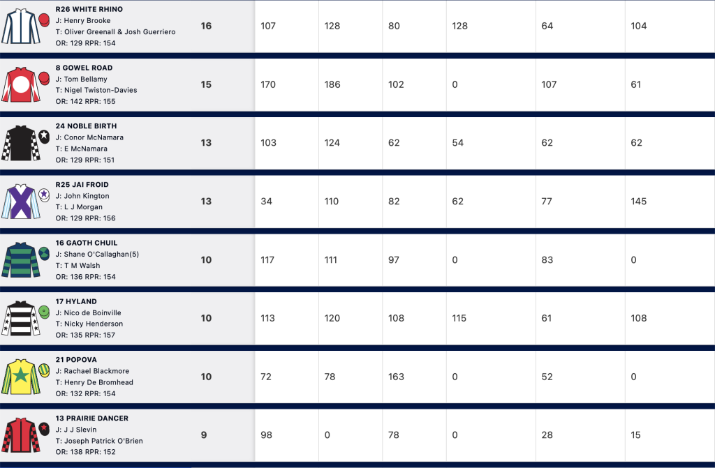Click Prairie Dancer's red and black silks
The image size is (715, 468).
pos(20,435)
